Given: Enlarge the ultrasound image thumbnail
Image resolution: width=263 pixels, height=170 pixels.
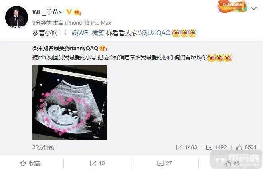Looking at the screenshot, I should point(70,103).
